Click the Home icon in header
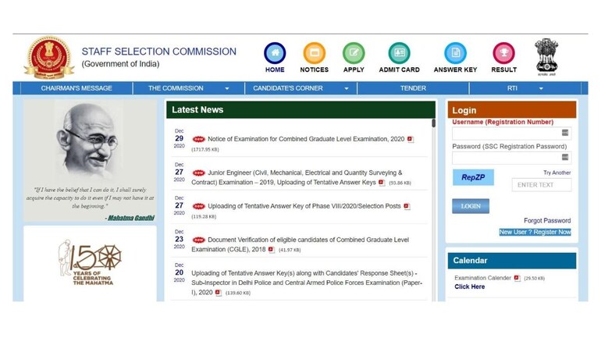The width and height of the screenshot is (601, 338). click(275, 53)
